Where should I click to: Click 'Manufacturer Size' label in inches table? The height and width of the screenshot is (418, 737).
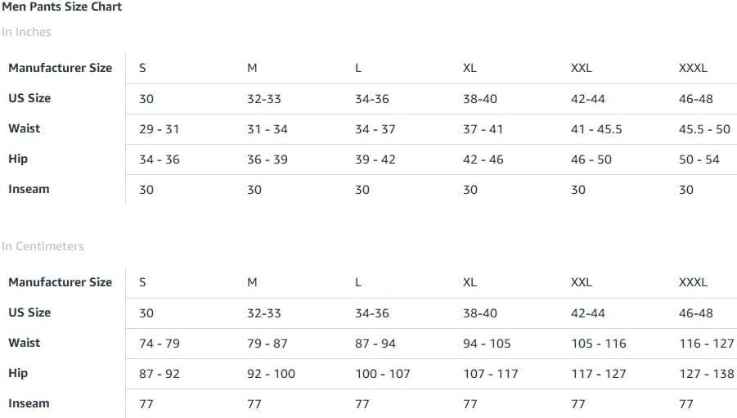point(61,68)
